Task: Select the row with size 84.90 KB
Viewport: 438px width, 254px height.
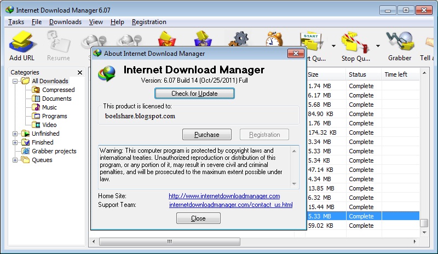Action: pyautogui.click(x=363, y=114)
